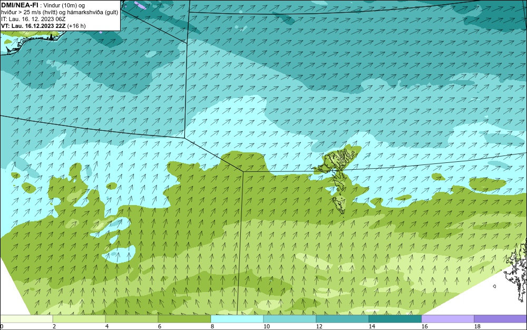Click the 'hviður > 25 m/s' legend description
The height and width of the screenshot is (330, 527).
60,13
